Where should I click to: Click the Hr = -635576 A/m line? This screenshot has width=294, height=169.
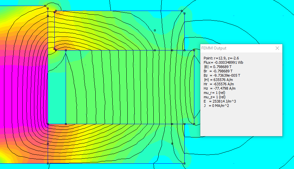click(x=219, y=84)
